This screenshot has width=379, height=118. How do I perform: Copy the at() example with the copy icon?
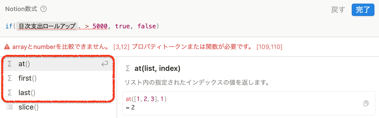click(366, 103)
